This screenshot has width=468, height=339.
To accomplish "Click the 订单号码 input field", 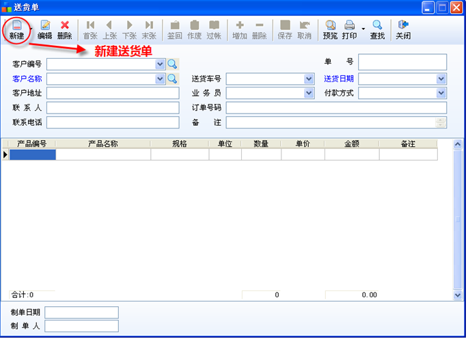I will tap(336, 108).
